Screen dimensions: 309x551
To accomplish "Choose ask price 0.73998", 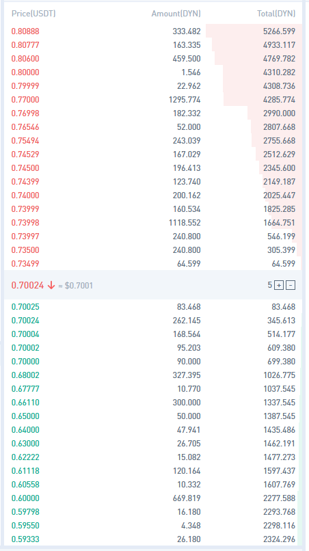I will [x=25, y=223].
